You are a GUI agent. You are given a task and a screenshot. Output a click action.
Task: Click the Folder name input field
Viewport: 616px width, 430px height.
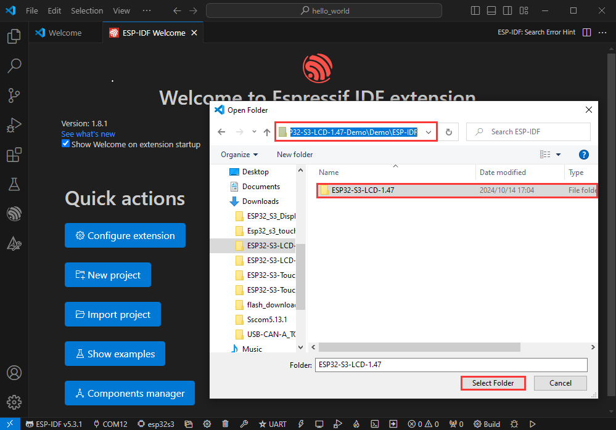pyautogui.click(x=451, y=365)
